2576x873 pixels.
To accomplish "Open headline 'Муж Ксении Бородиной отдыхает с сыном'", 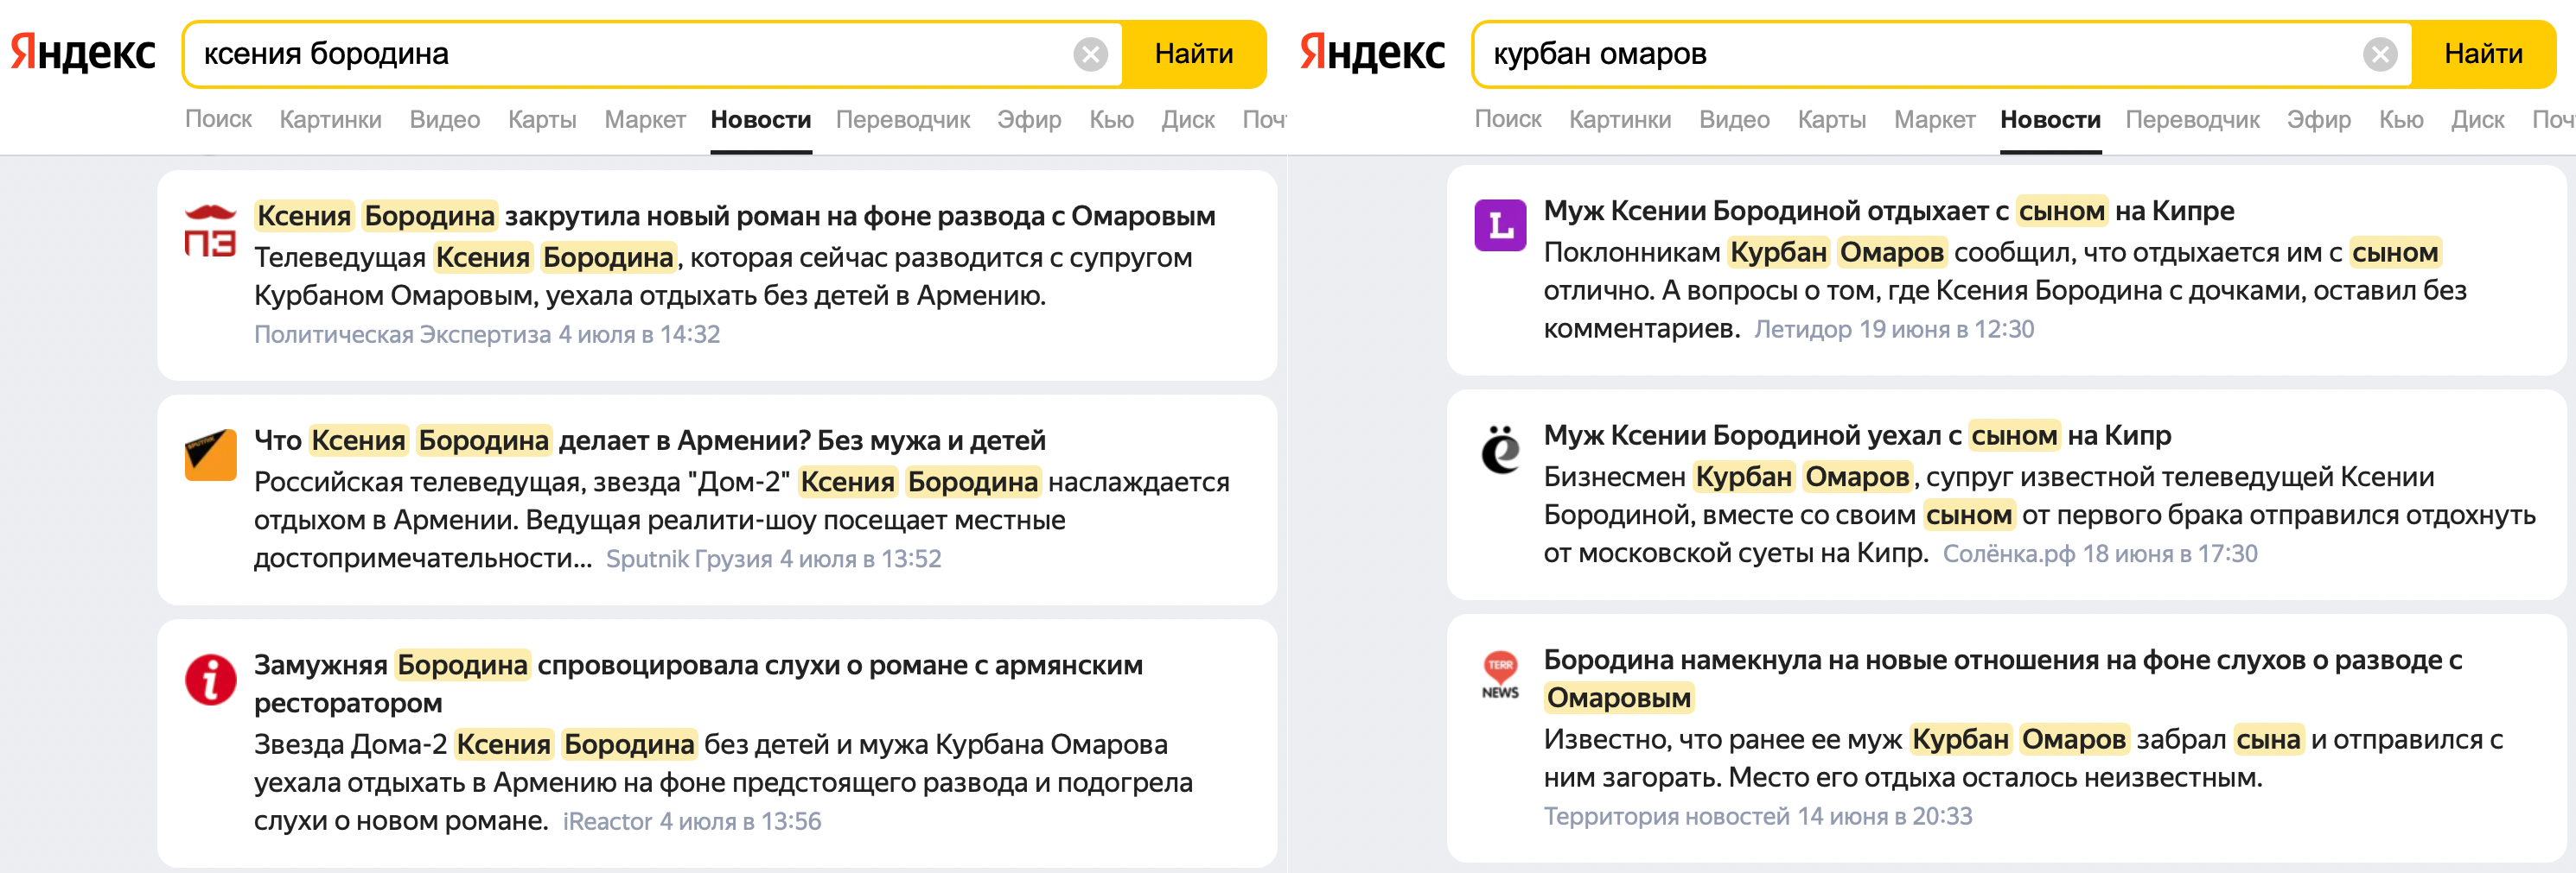I will 1889,211.
